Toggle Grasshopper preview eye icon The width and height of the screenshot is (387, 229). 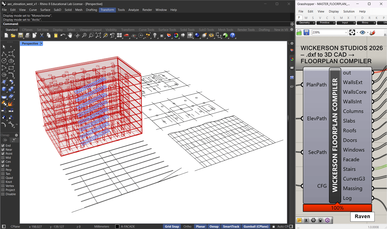[362, 32]
